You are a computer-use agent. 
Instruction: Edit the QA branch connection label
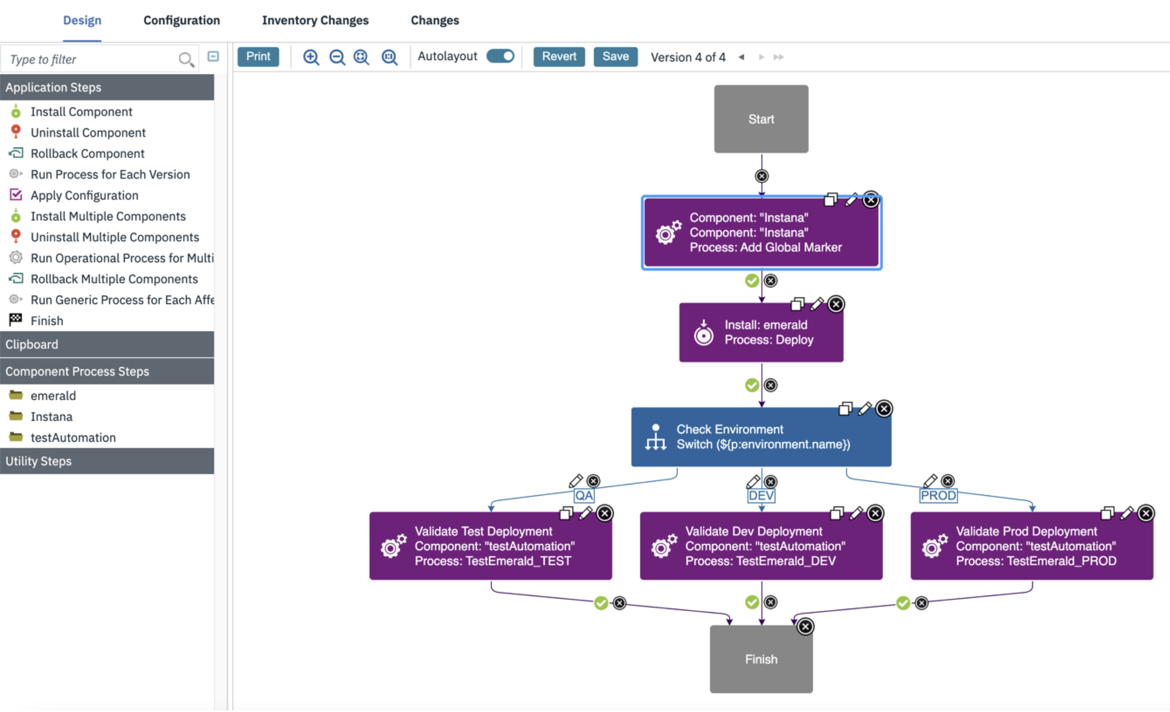(575, 481)
